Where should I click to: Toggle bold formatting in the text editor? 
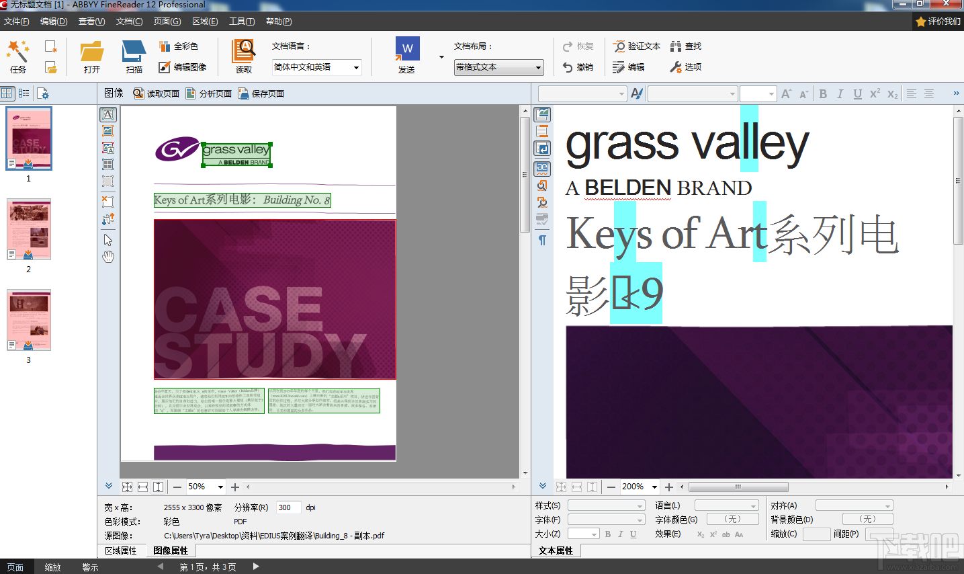[x=823, y=93]
